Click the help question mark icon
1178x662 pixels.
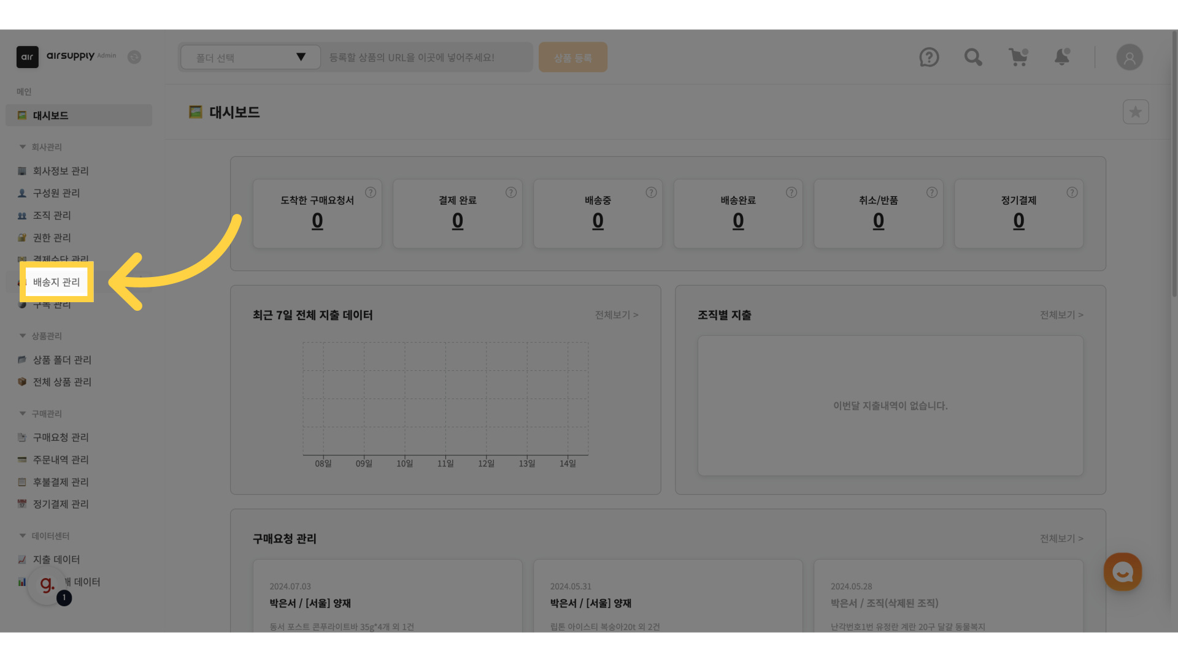929,57
